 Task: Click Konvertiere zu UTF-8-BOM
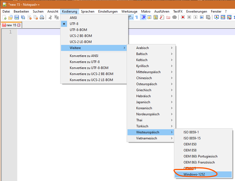click(x=94, y=68)
